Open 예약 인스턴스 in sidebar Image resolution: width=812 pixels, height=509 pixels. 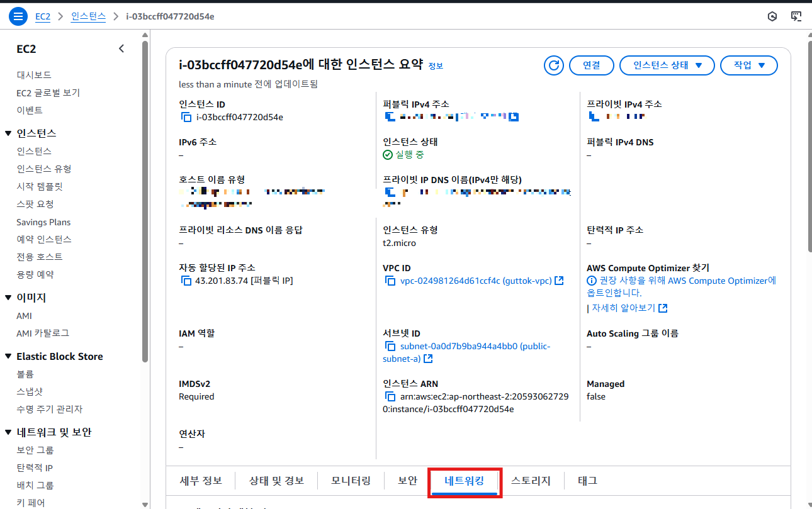44,239
